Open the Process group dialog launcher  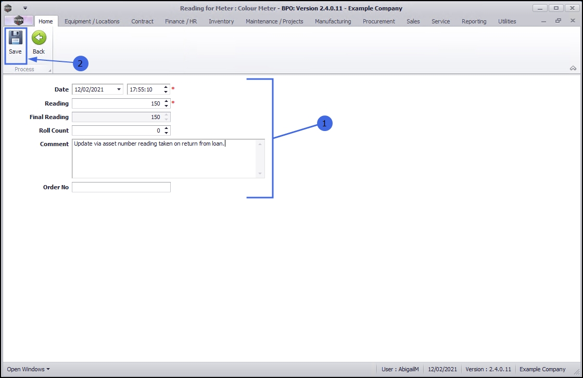[50, 70]
